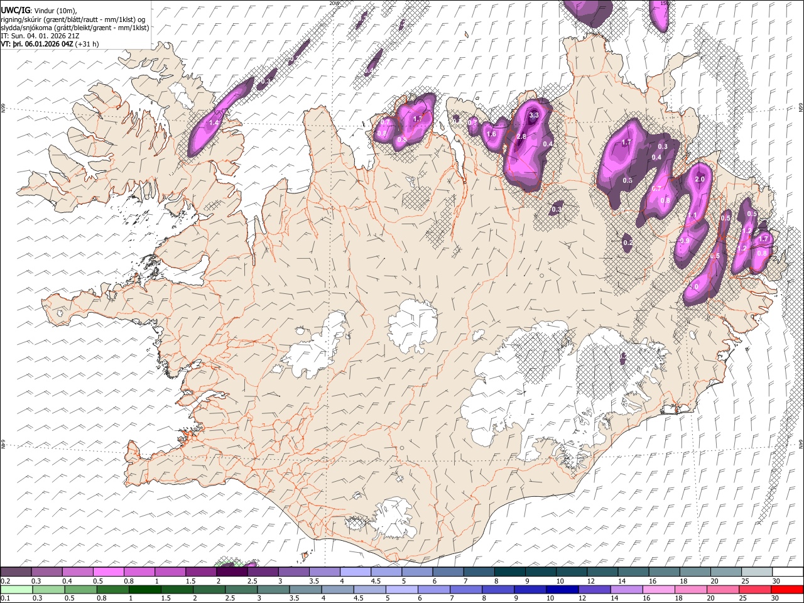Click the '0.2' value on the map itself
This screenshot has width=804, height=603.
pos(627,243)
